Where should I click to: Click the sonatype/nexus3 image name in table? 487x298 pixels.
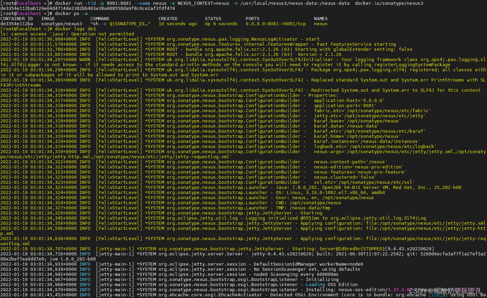click(62, 24)
